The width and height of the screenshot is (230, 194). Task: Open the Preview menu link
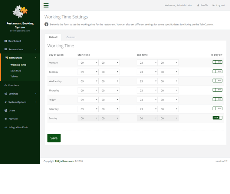tap(13, 119)
